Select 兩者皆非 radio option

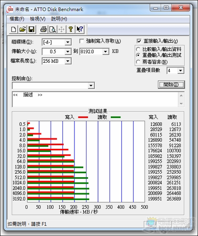138,62
